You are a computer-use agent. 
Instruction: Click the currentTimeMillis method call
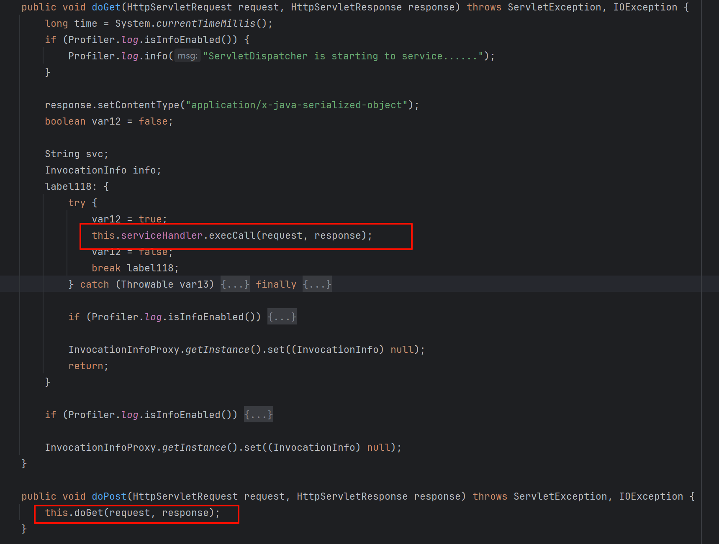pos(205,23)
